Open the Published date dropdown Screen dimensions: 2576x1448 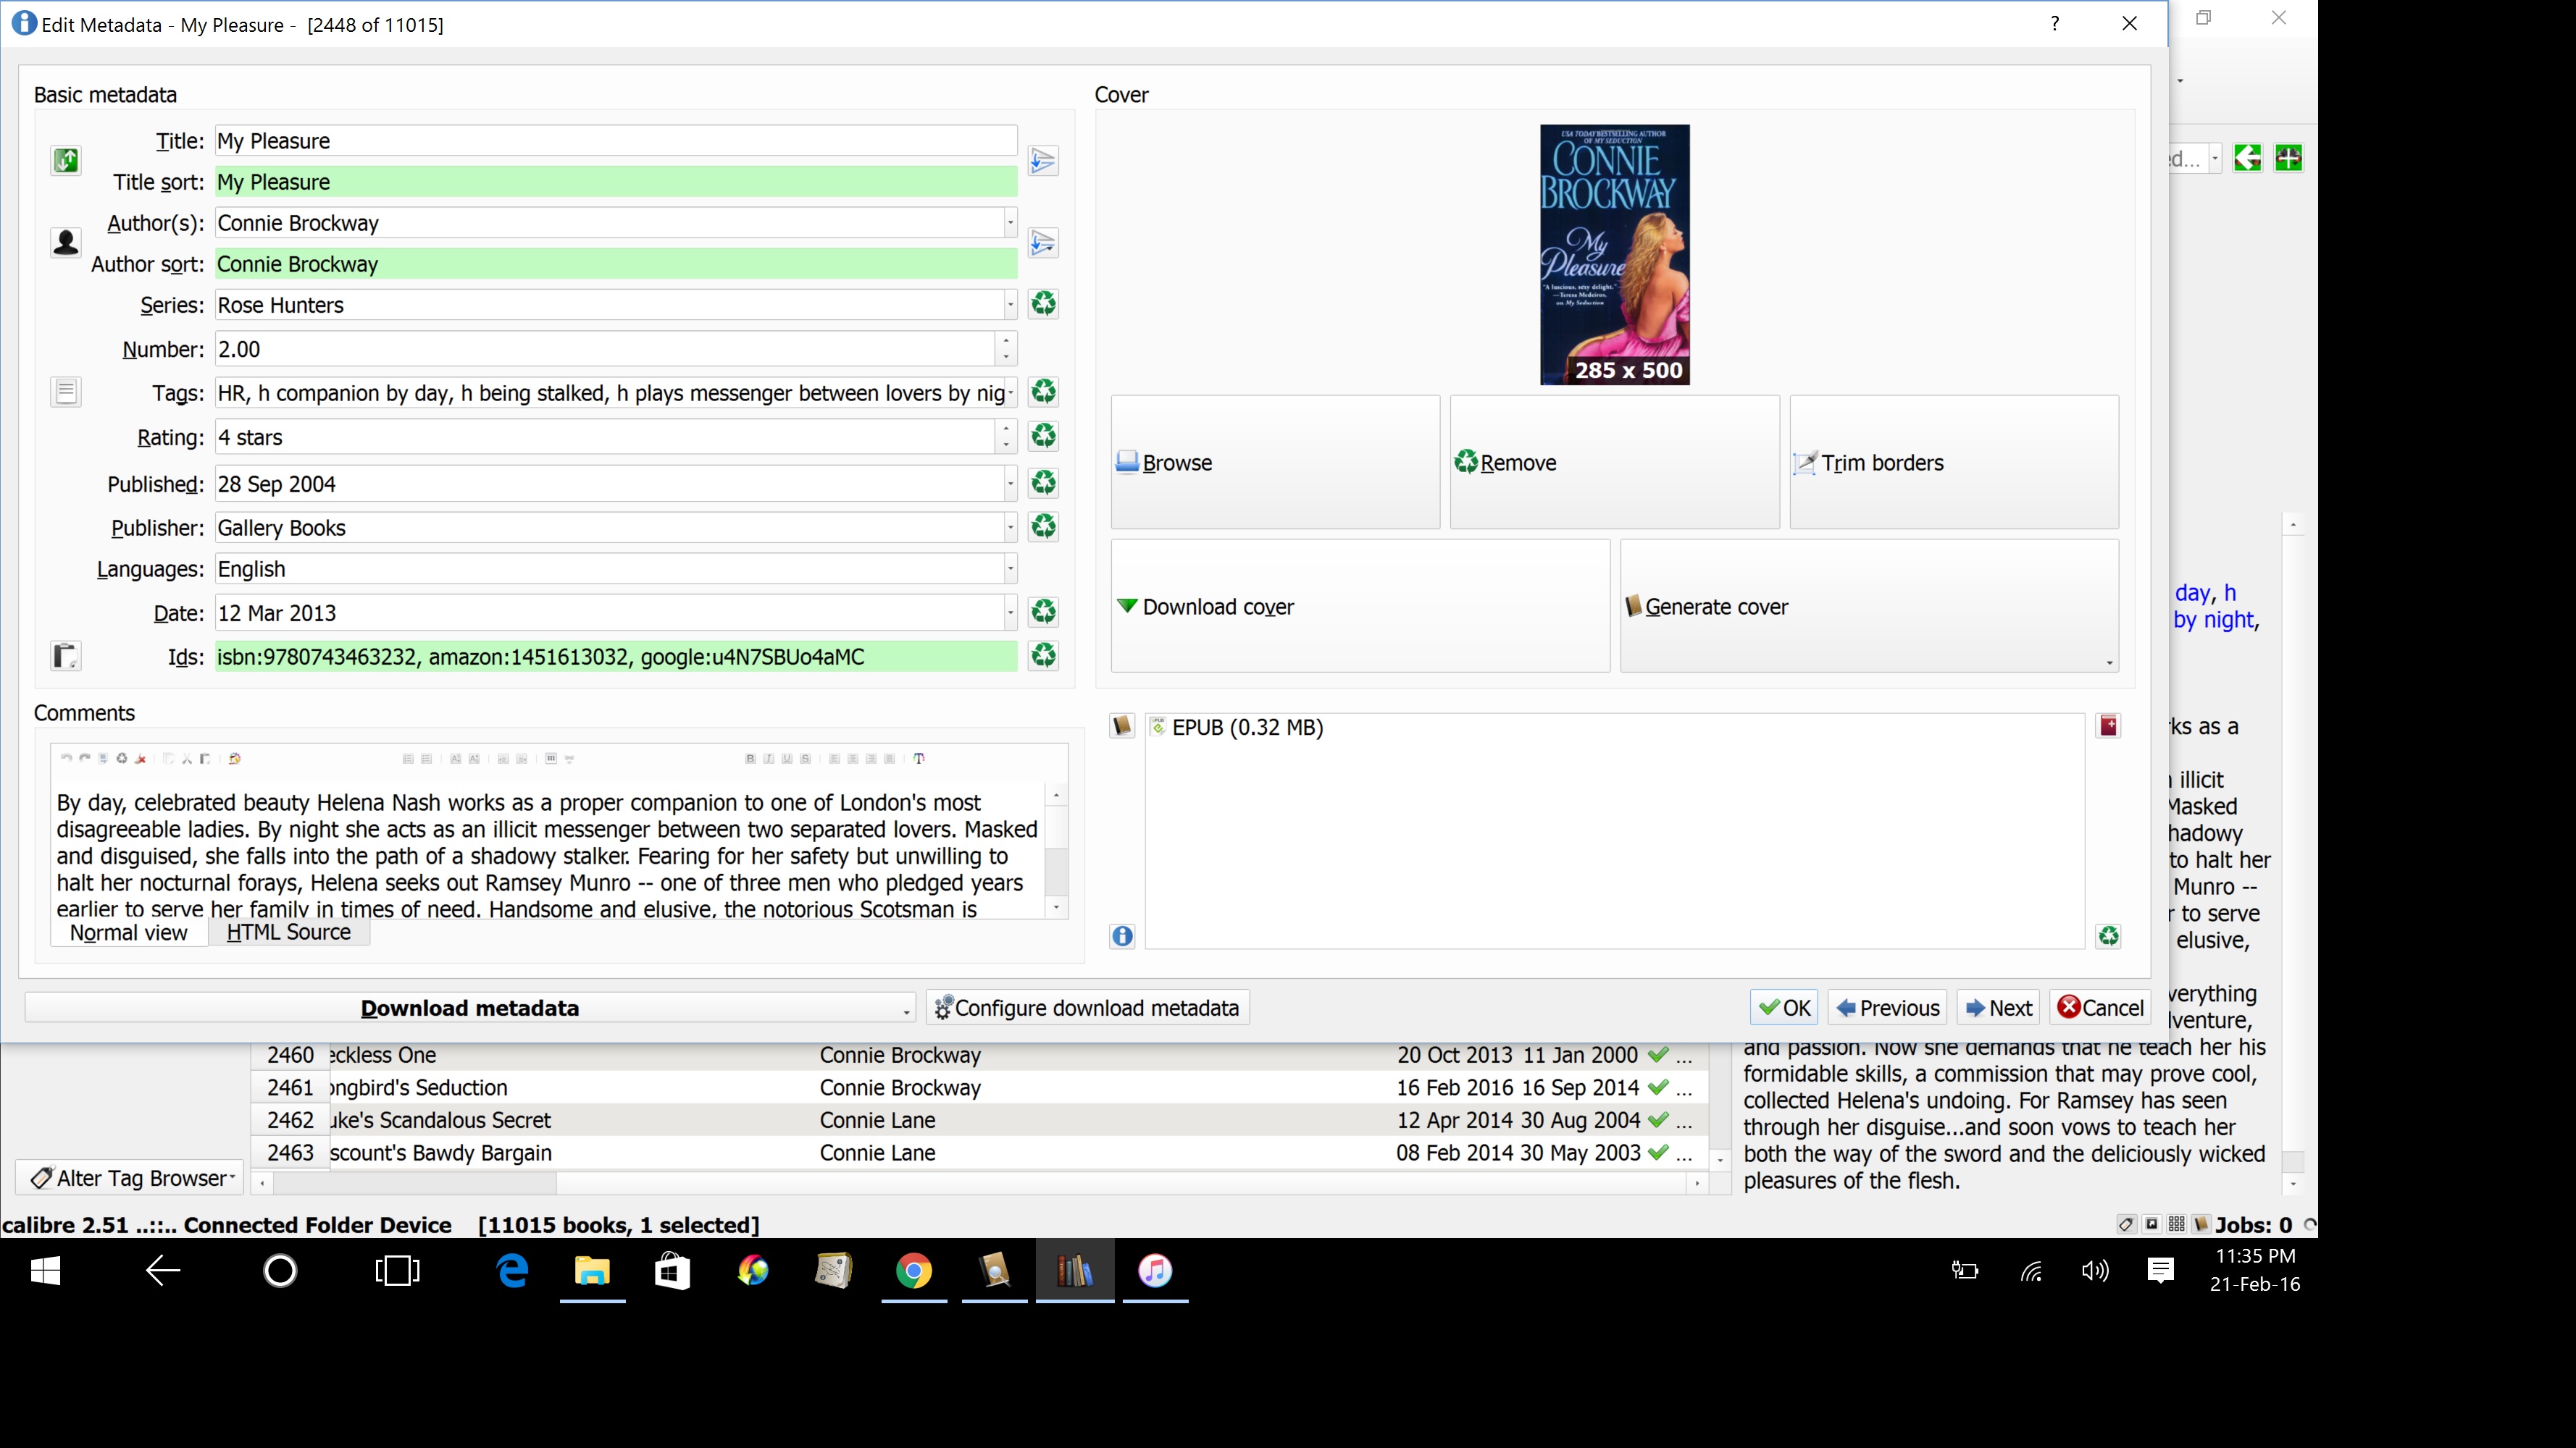(1010, 484)
